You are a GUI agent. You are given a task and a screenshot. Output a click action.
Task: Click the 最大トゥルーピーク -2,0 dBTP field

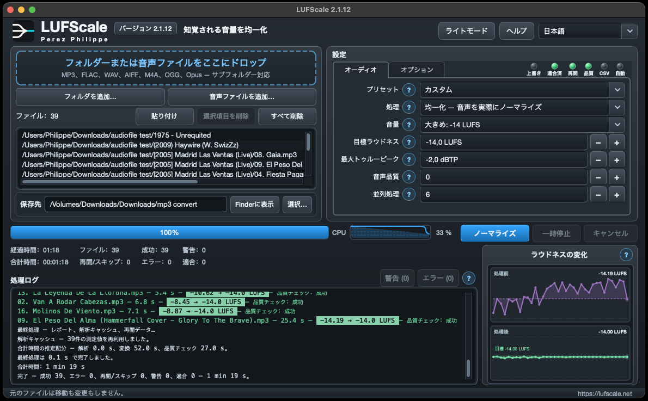coord(504,160)
